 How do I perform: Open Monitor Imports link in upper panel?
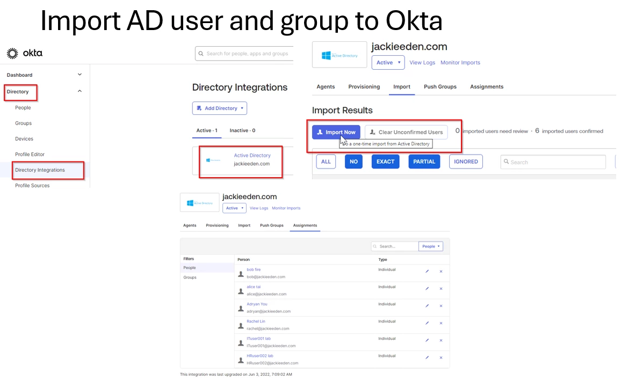click(460, 63)
